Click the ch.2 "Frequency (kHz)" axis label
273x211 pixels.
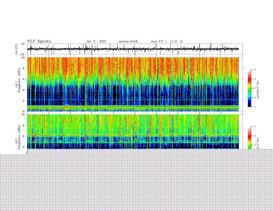(x=19, y=137)
